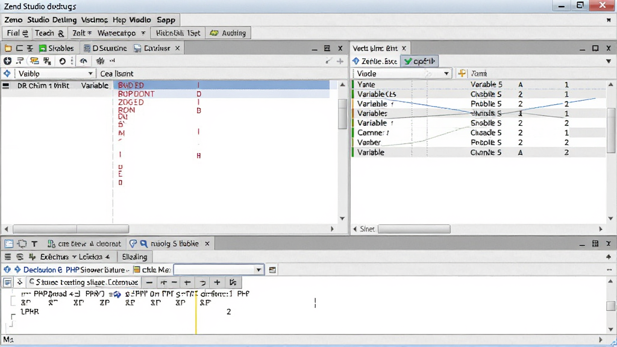Click the Teach toolbar button
The width and height of the screenshot is (617, 347).
(x=49, y=33)
